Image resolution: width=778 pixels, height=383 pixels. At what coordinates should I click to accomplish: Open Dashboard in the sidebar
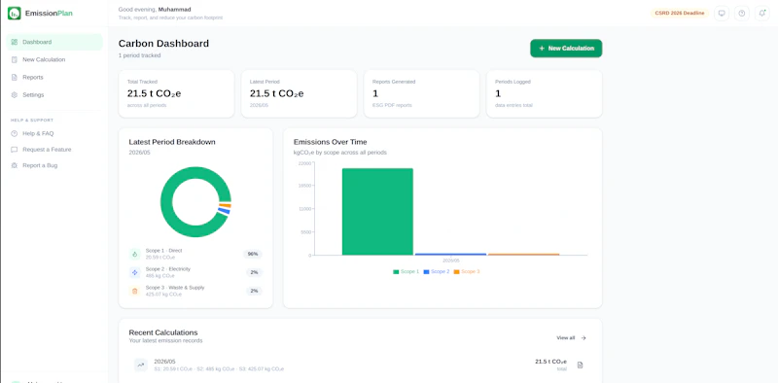pos(54,42)
